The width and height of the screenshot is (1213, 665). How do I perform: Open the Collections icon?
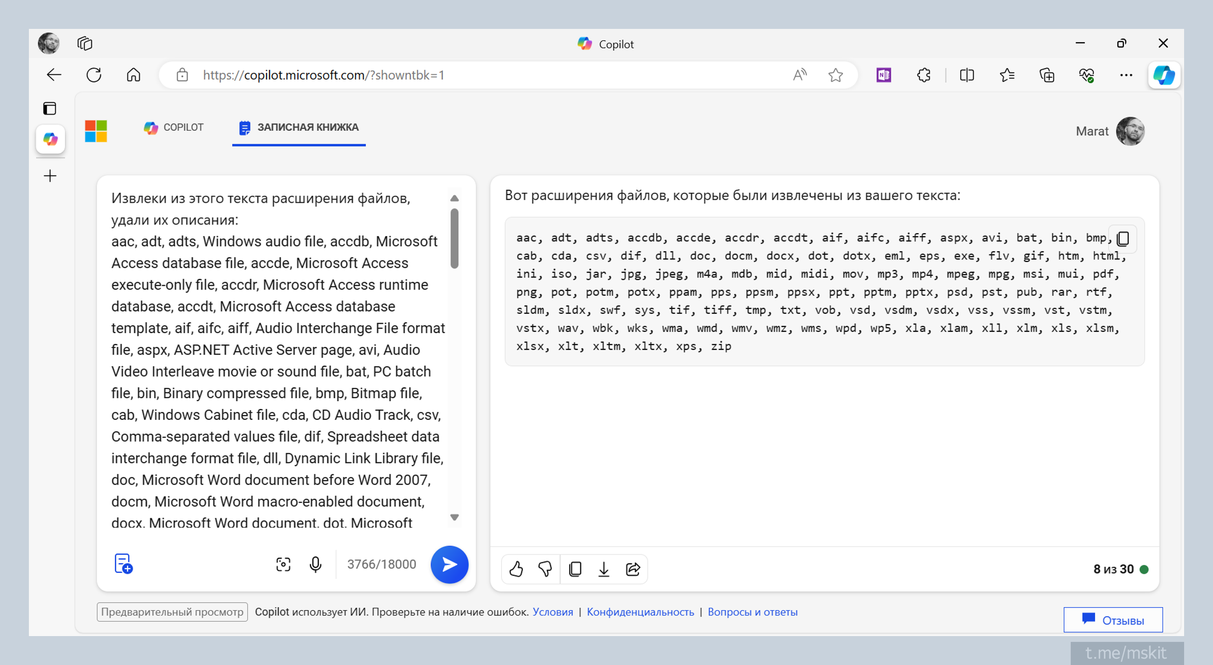[1047, 75]
